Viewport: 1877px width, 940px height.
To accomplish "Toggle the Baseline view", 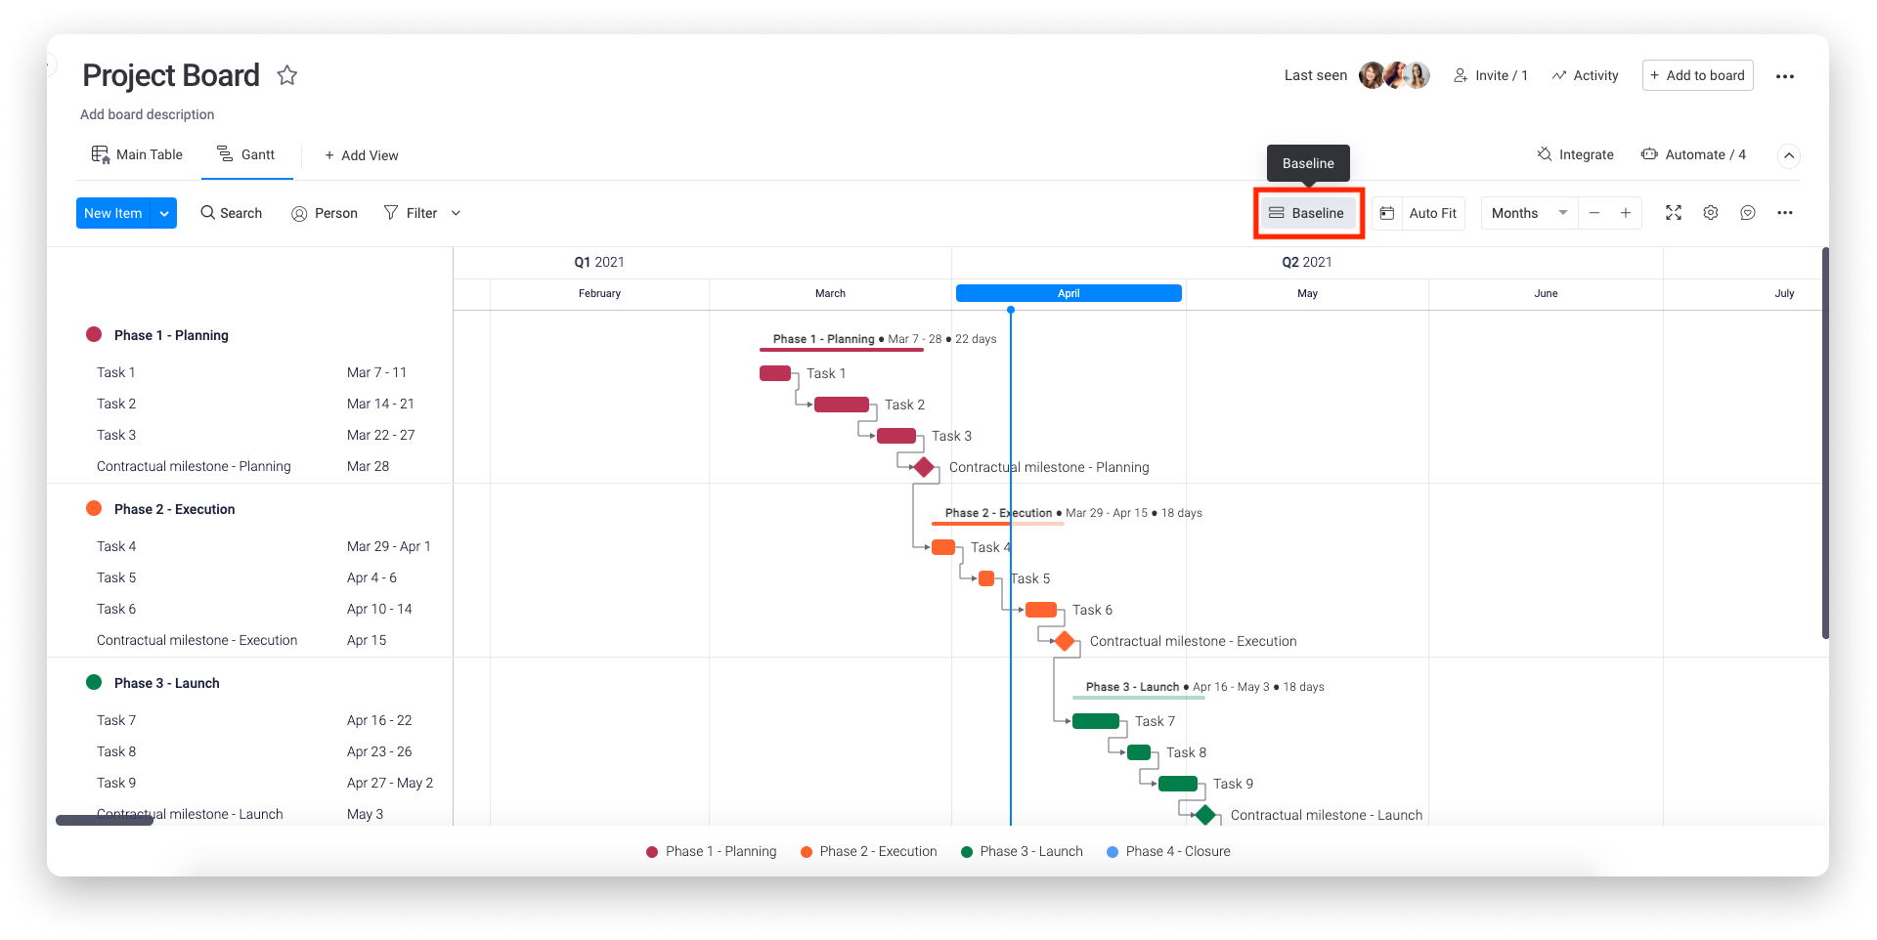I will pyautogui.click(x=1308, y=213).
